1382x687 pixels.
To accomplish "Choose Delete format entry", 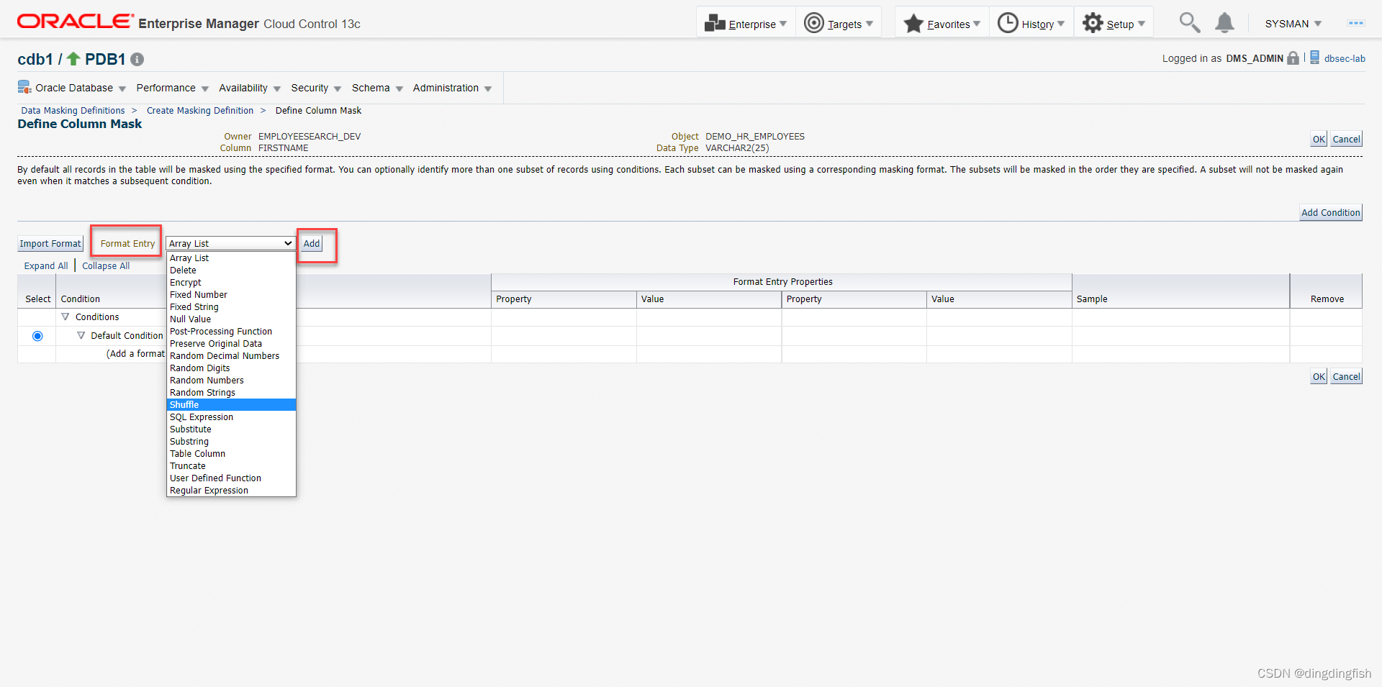I will pos(231,270).
